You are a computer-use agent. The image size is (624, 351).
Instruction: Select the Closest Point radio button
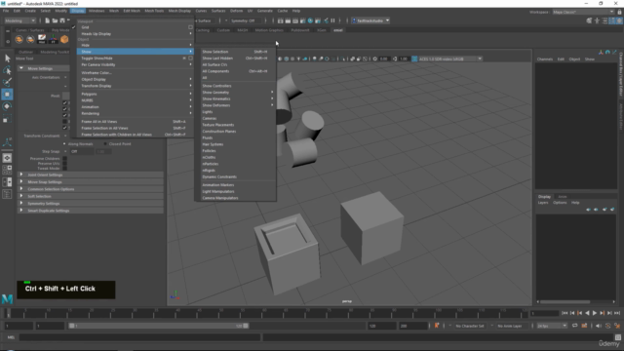tap(105, 144)
